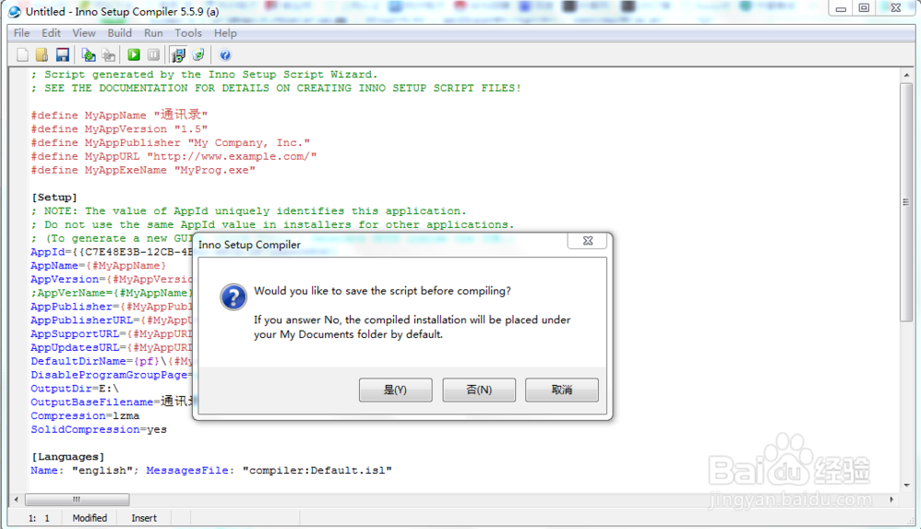This screenshot has height=529, width=921.
Task: Click the horizontal scroll left arrow
Action: [17, 499]
